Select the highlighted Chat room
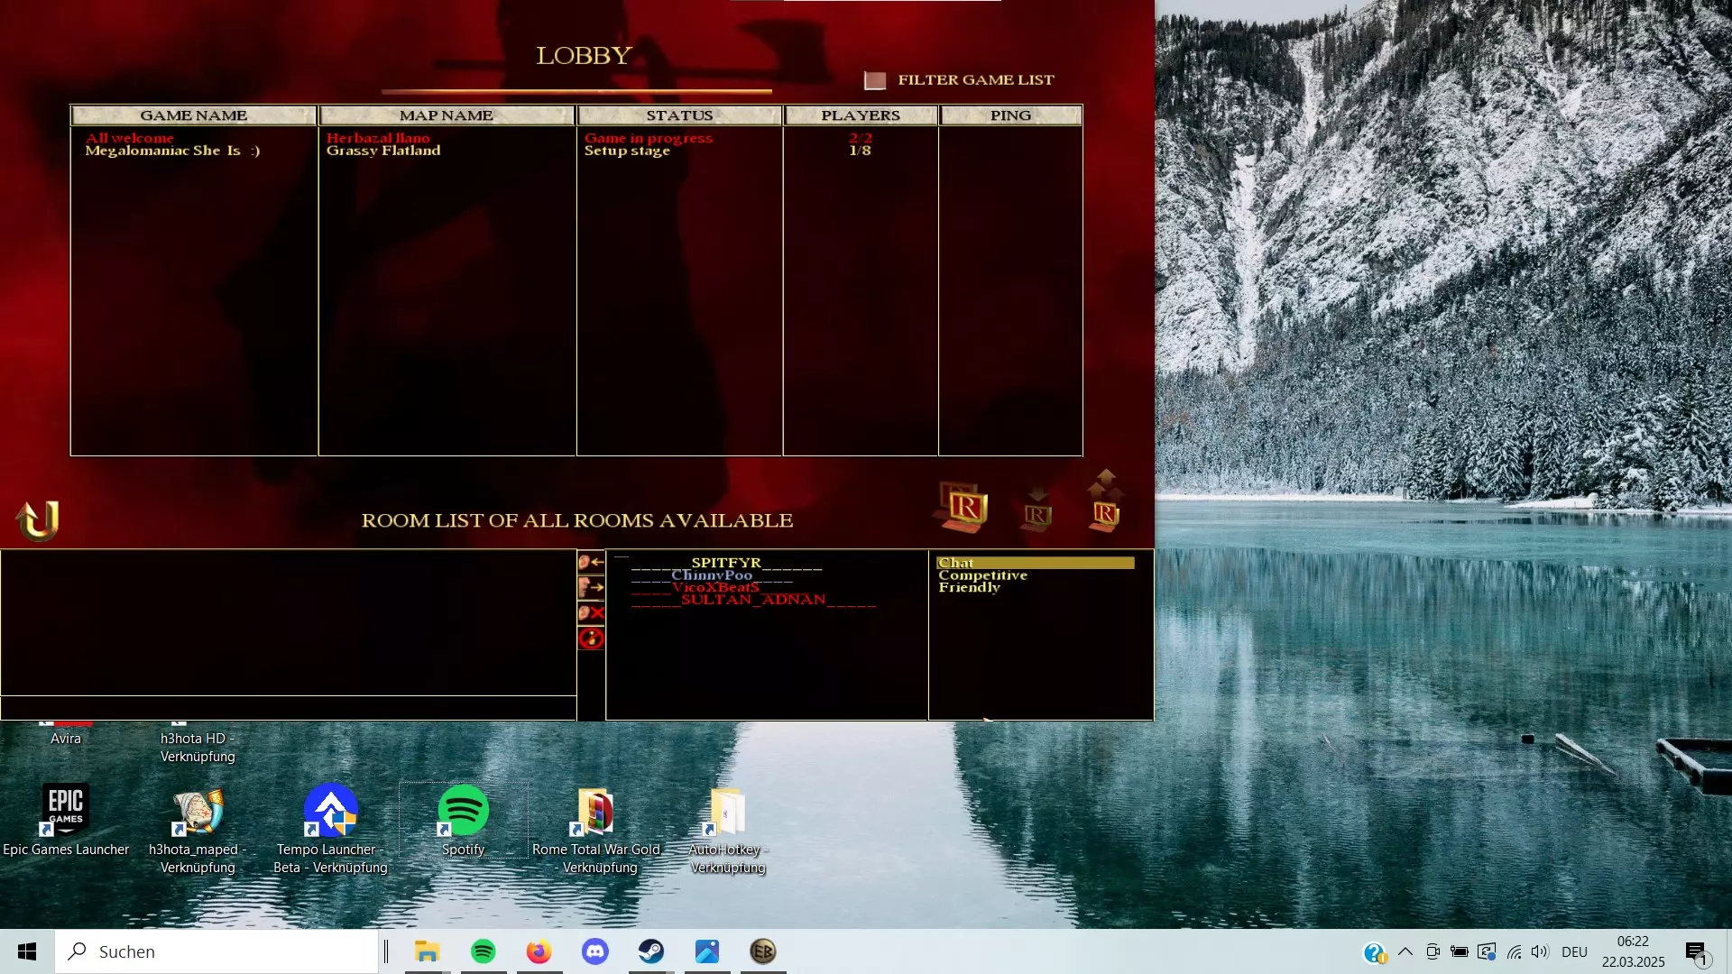 pyautogui.click(x=1035, y=563)
